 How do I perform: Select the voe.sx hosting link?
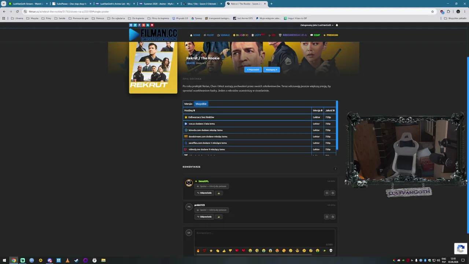259,124
